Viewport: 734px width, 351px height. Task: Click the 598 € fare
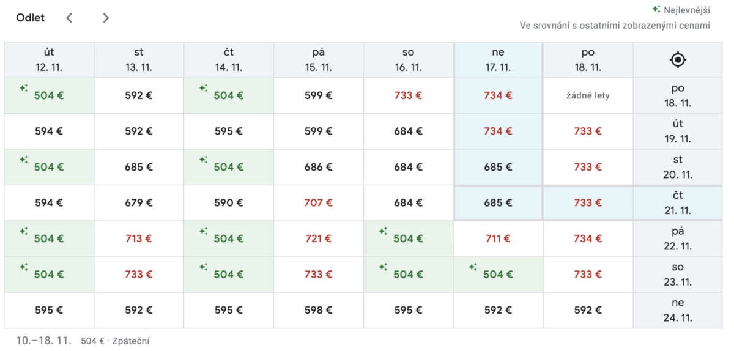318,310
